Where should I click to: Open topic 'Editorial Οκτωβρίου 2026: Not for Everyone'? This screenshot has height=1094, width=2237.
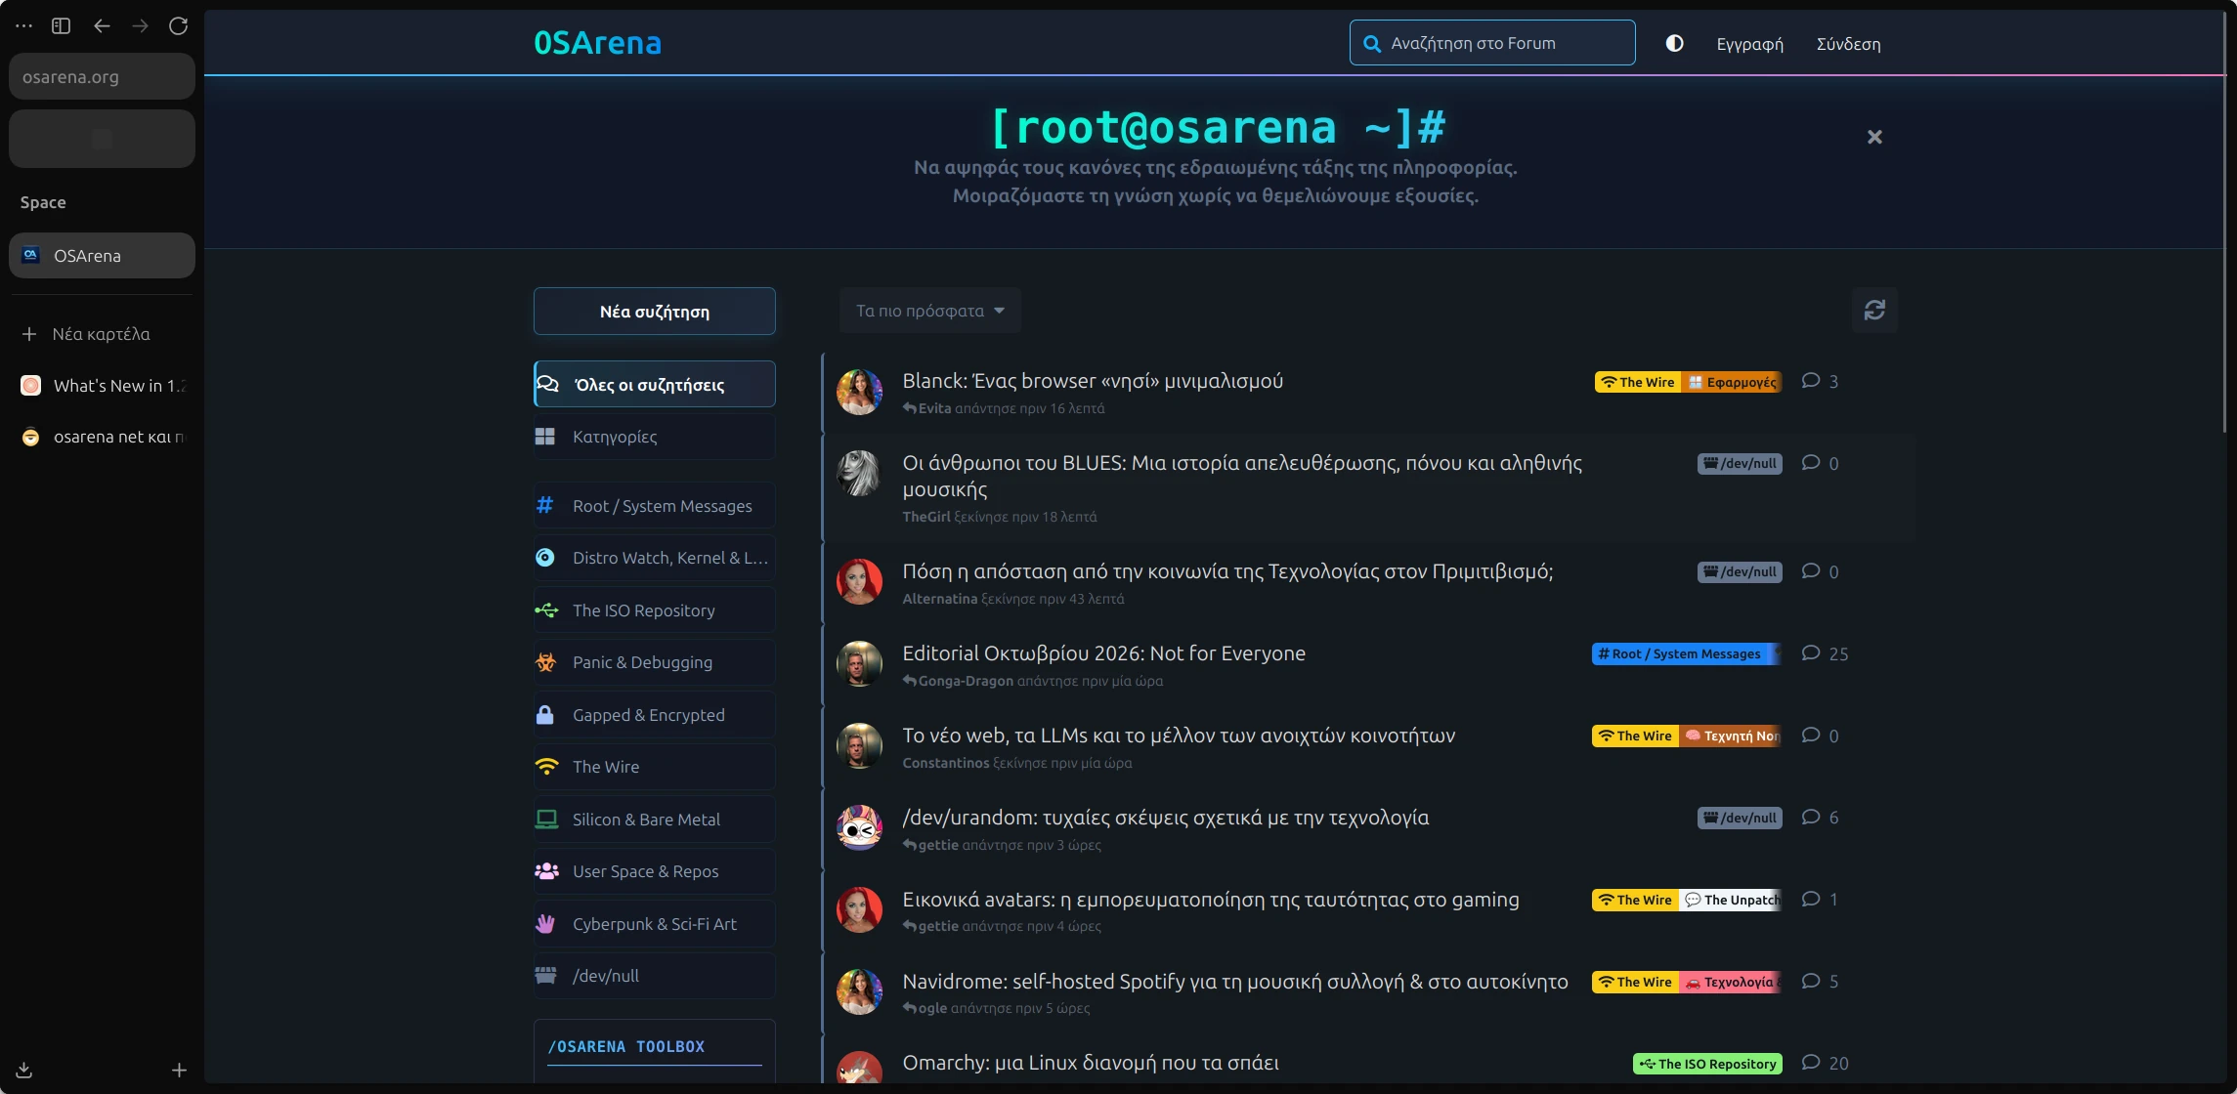pyautogui.click(x=1103, y=653)
